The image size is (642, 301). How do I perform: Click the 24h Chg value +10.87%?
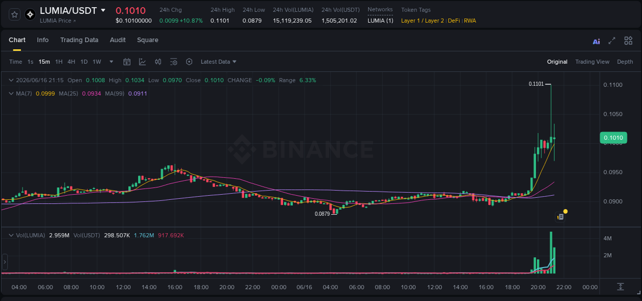(x=191, y=21)
